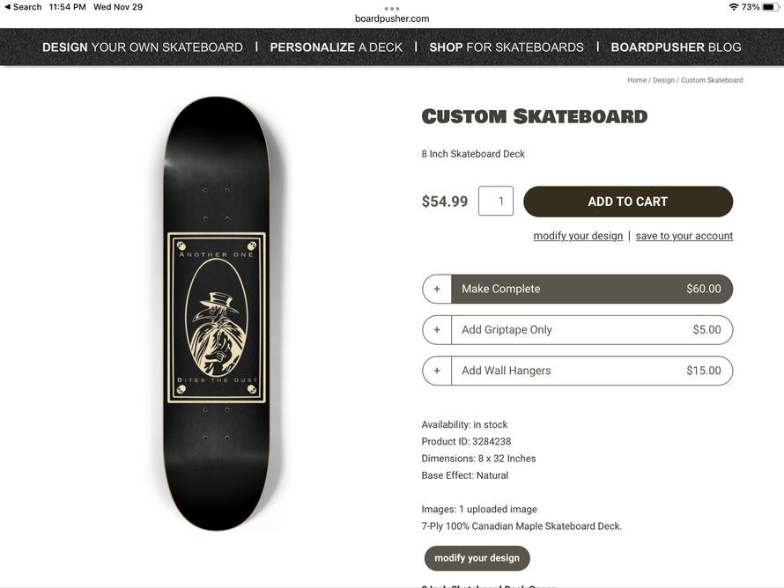Tap the battery icon in status bar
Viewport: 784px width, 588px height.
(768, 7)
